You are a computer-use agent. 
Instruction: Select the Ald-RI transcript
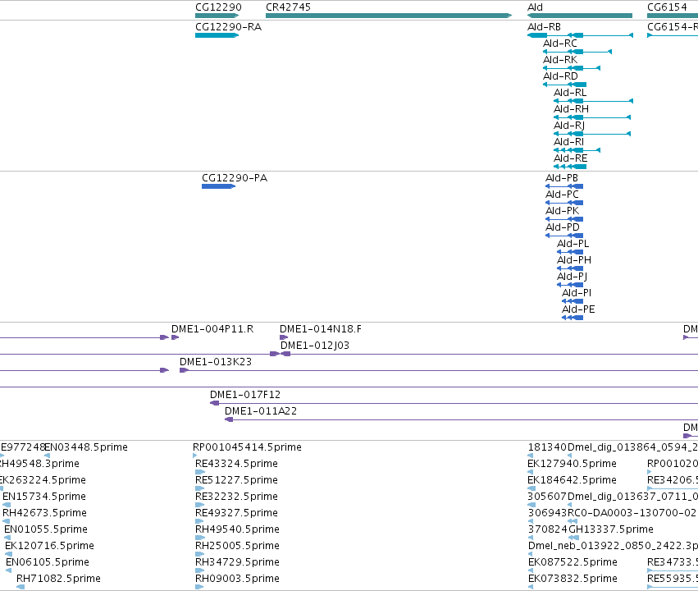(577, 150)
